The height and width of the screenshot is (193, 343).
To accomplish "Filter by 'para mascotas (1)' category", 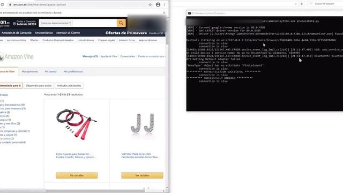I will click(13, 108).
